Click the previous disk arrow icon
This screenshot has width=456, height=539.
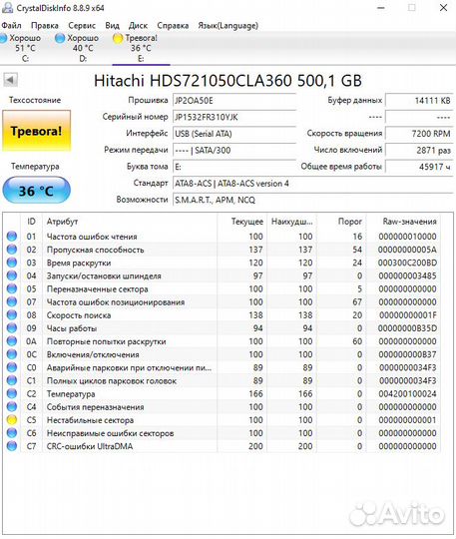tap(10, 80)
